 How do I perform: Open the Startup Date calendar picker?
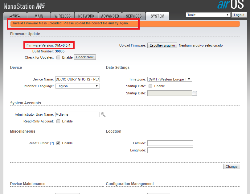[x=195, y=93]
